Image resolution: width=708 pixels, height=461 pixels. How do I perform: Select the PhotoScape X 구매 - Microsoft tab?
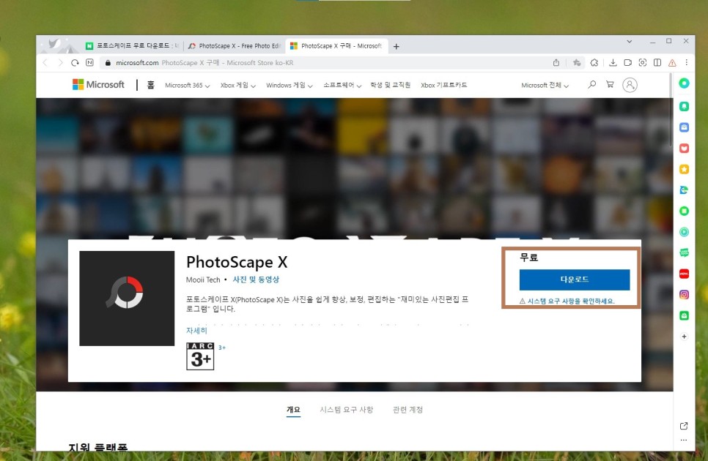pyautogui.click(x=336, y=45)
